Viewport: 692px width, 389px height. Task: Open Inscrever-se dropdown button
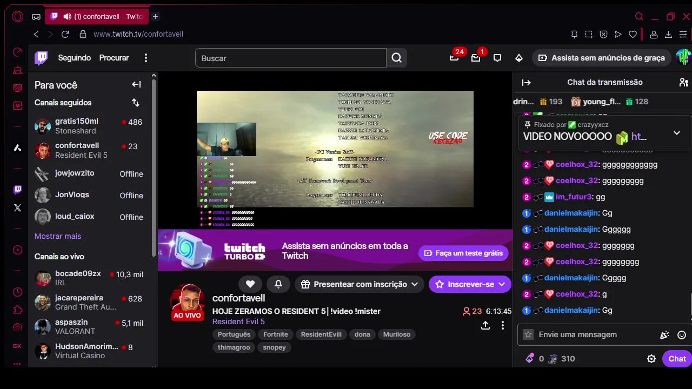point(470,284)
